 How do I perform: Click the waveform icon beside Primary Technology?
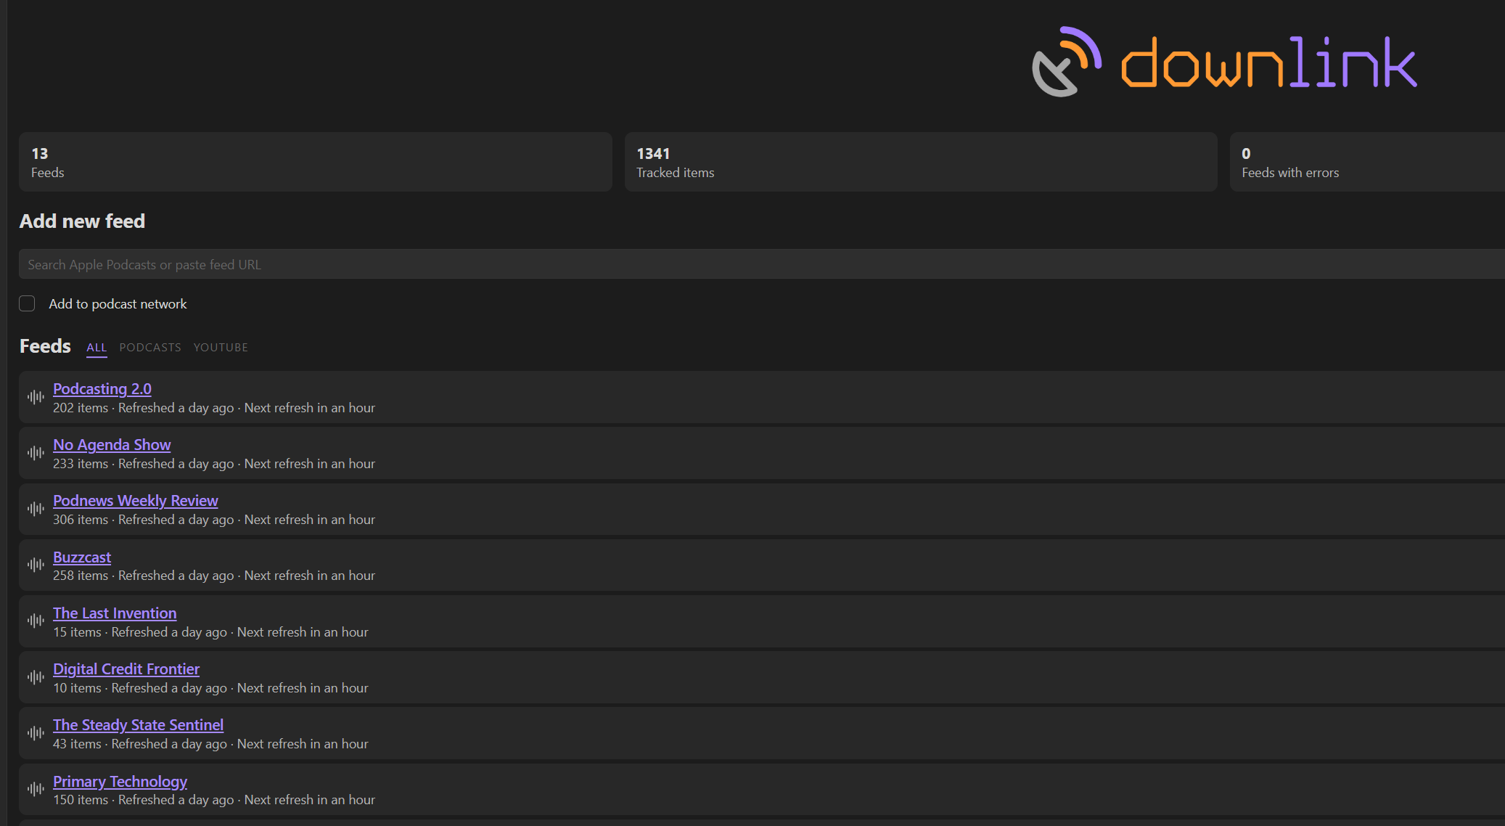(x=36, y=789)
